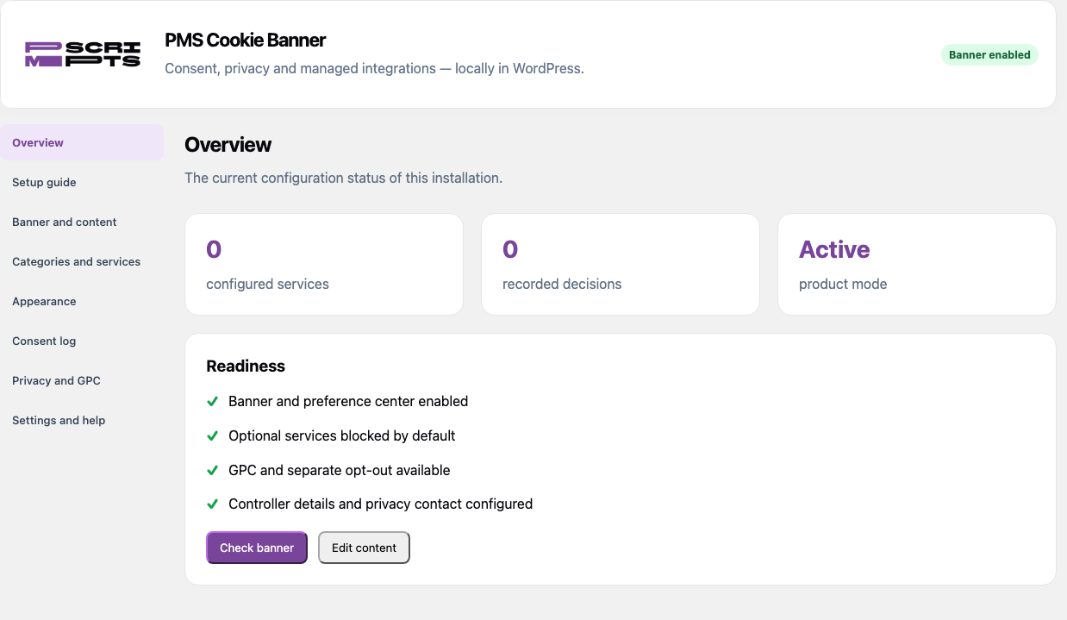Click the Active product mode card
Image resolution: width=1067 pixels, height=620 pixels.
917,264
